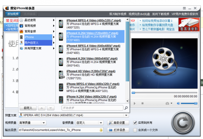Screen dimensions: 203x139
Task: Expand the All Presets submenu arrow
Action: [54, 48]
